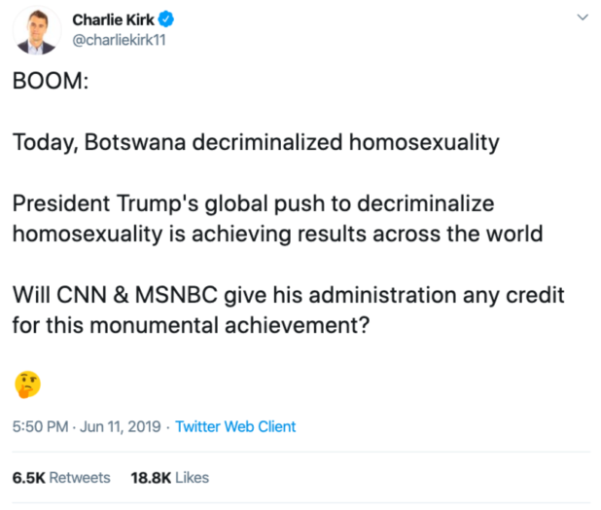Click the blue verified badge

[165, 18]
